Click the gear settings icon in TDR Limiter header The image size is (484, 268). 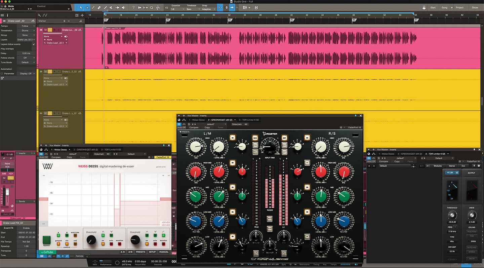click(x=460, y=161)
